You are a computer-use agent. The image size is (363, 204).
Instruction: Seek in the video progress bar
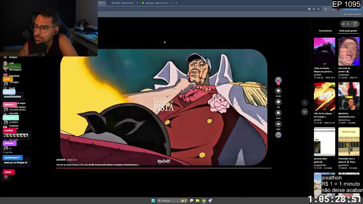[164, 168]
